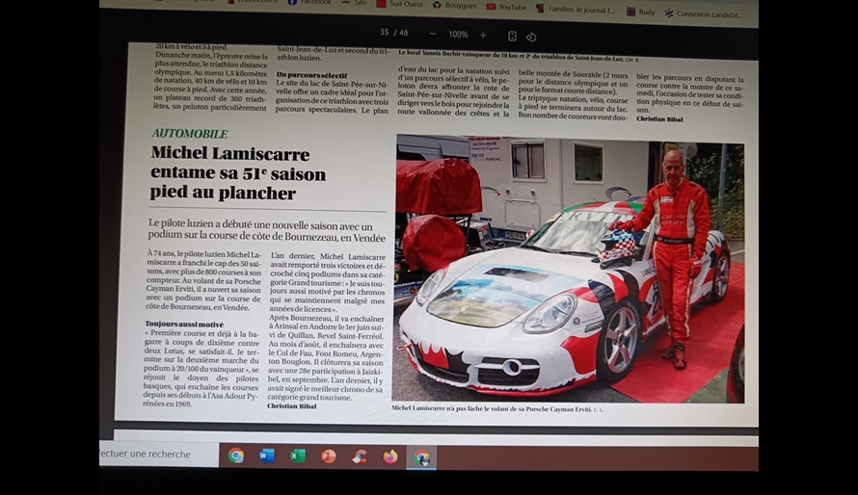Click the zoom in plus button
This screenshot has width=858, height=495.
pyautogui.click(x=483, y=35)
